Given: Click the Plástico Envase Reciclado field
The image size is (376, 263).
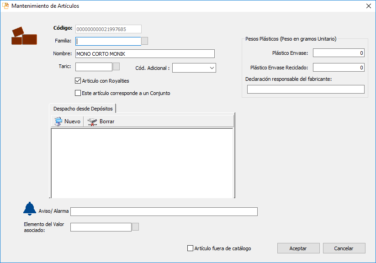Looking at the screenshot, I should pos(338,68).
